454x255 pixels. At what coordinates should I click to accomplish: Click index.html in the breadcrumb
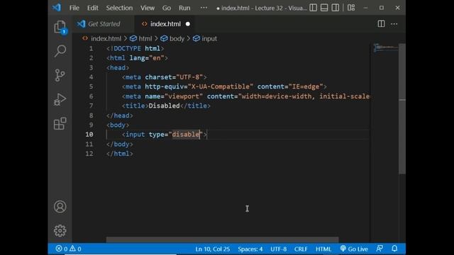tap(106, 38)
